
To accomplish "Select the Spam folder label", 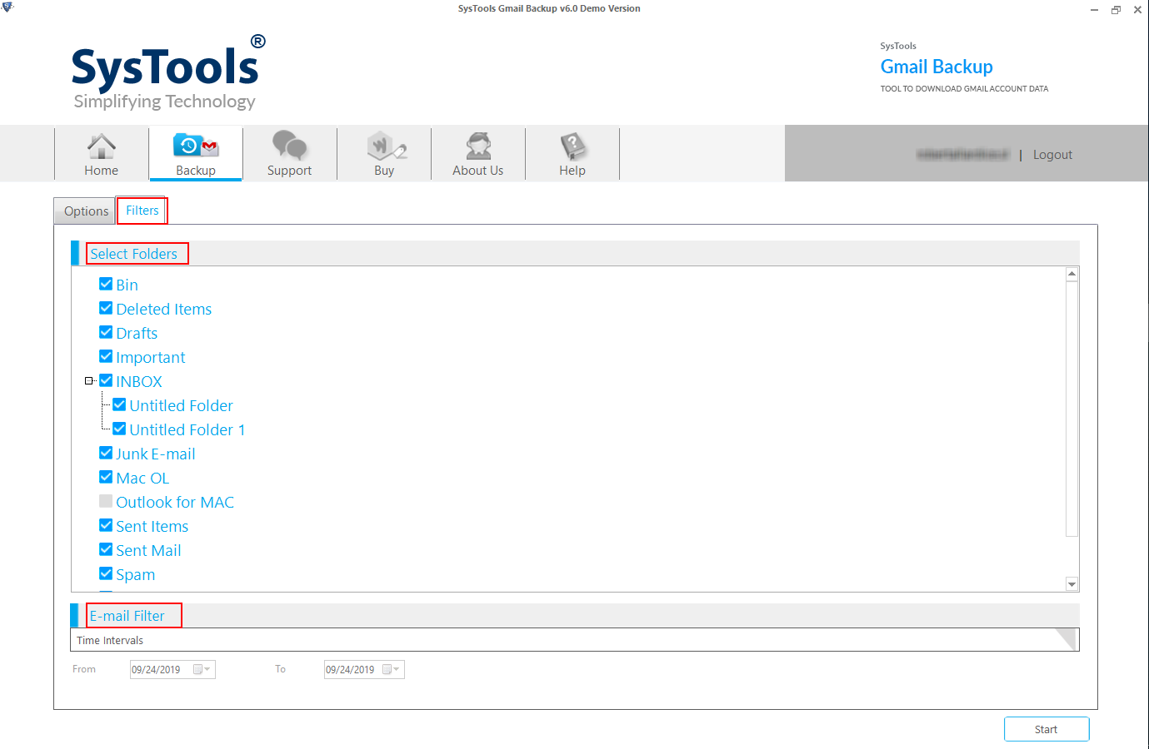I will 136,574.
